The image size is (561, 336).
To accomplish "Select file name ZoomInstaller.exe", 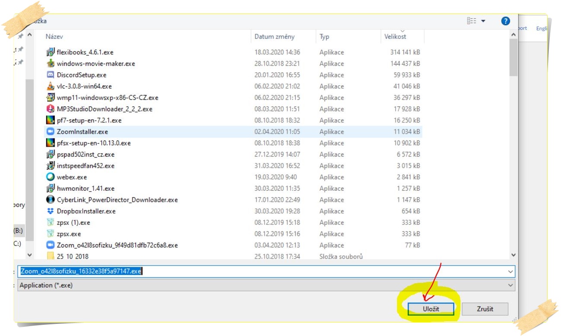I will (83, 131).
